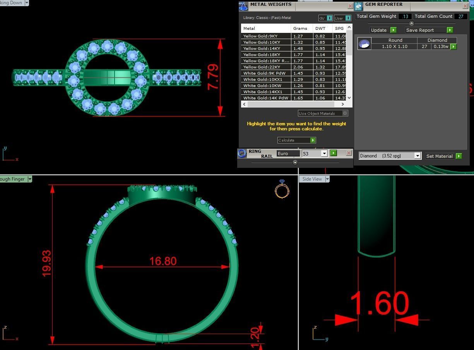Click the Grams column header
The width and height of the screenshot is (474, 350).
[x=302, y=28]
